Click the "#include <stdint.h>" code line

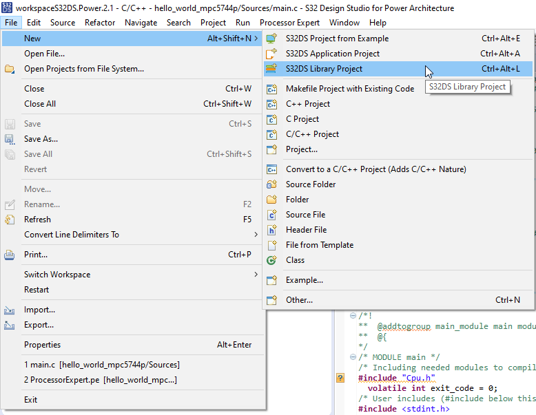coord(404,409)
